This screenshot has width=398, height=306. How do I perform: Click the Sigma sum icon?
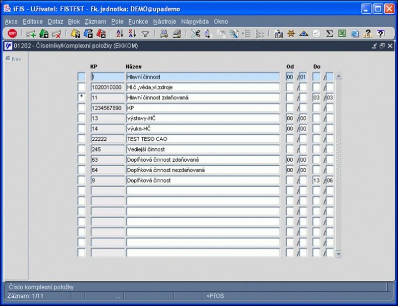click(x=329, y=34)
